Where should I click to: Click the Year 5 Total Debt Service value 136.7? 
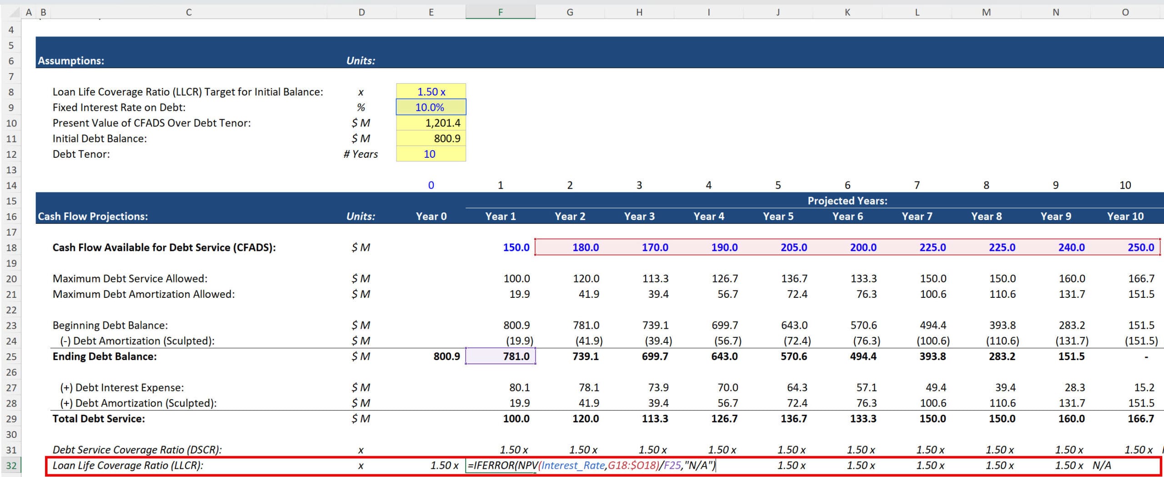click(x=793, y=418)
